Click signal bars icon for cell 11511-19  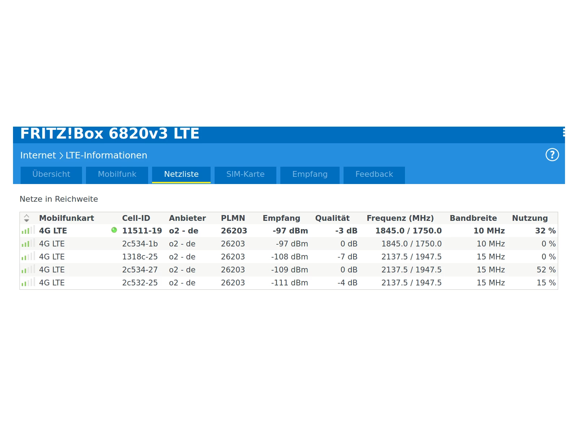click(28, 230)
